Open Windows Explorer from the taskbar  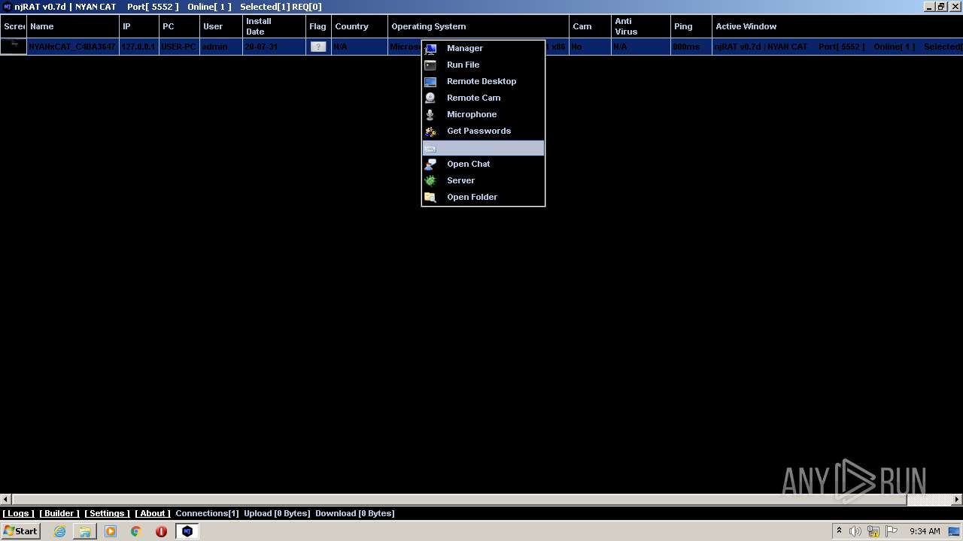point(85,531)
